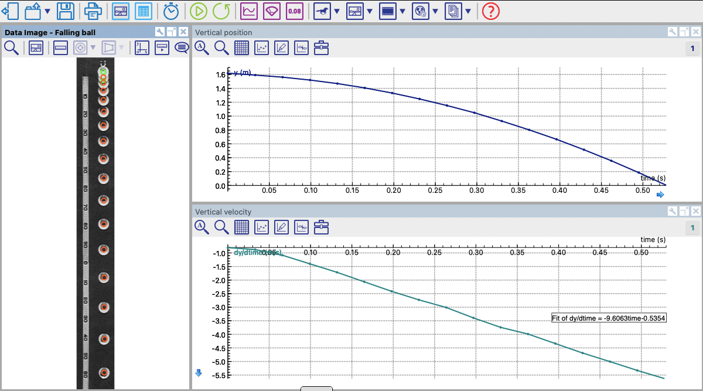
Task: Click the 'Fit of dy/dtime' equation label
Action: click(610, 318)
